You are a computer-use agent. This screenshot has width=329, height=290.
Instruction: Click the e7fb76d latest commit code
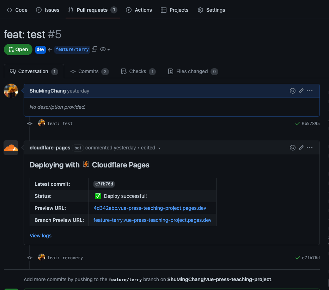coord(104,184)
